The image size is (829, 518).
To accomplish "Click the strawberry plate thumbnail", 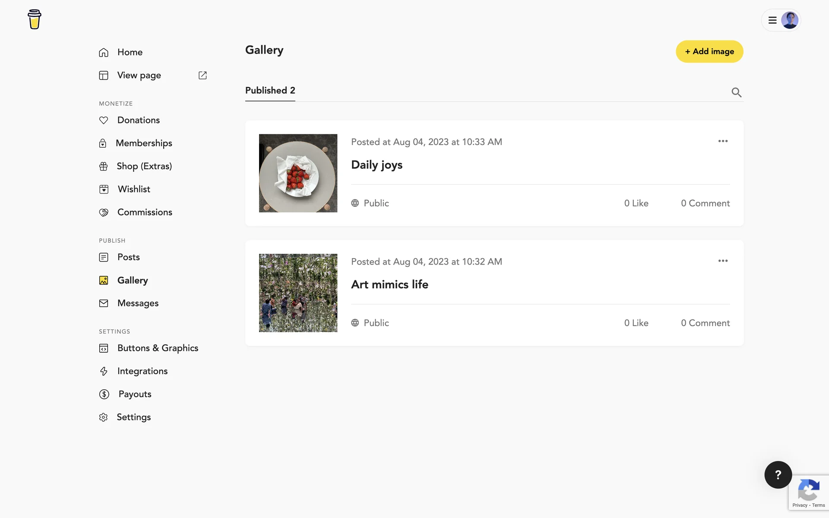I will coord(298,173).
